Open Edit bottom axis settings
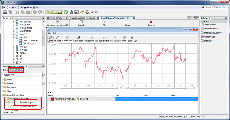The width and height of the screenshot is (230, 120). pos(91,39)
